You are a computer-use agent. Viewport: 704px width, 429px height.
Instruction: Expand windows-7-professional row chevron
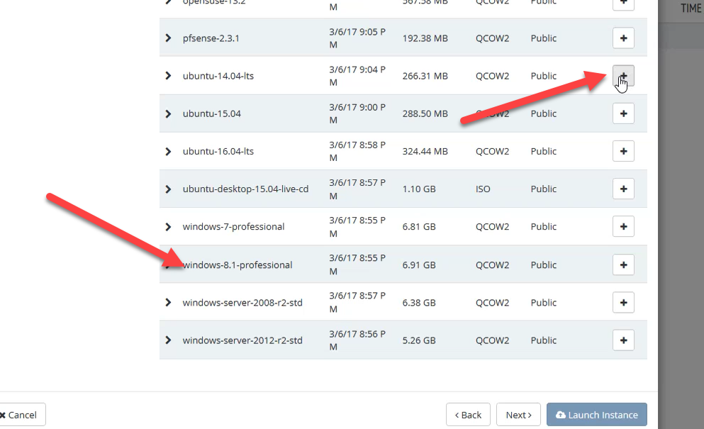(168, 227)
